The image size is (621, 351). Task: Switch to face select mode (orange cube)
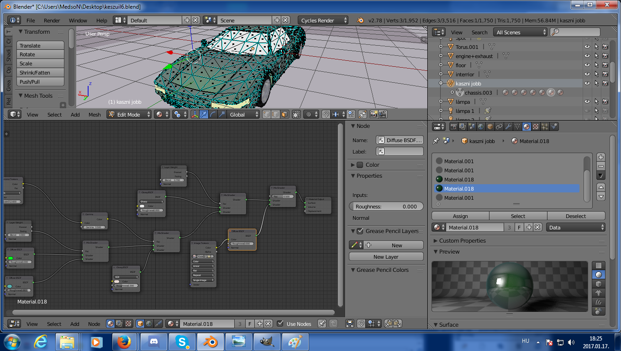tap(285, 114)
